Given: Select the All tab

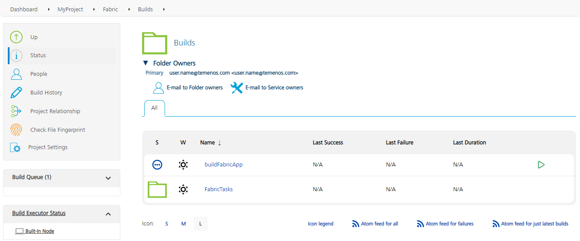Looking at the screenshot, I should point(154,108).
